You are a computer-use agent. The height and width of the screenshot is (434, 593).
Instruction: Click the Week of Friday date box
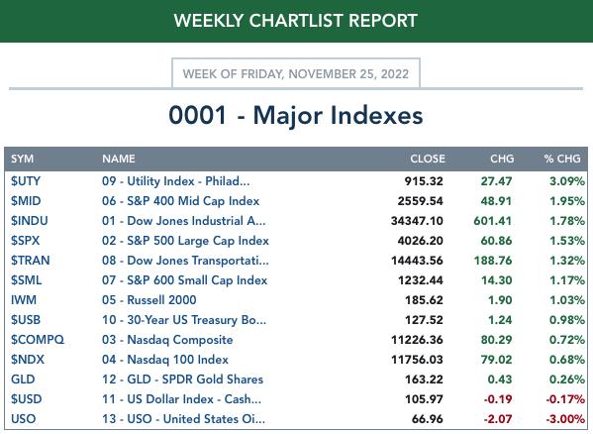click(296, 73)
